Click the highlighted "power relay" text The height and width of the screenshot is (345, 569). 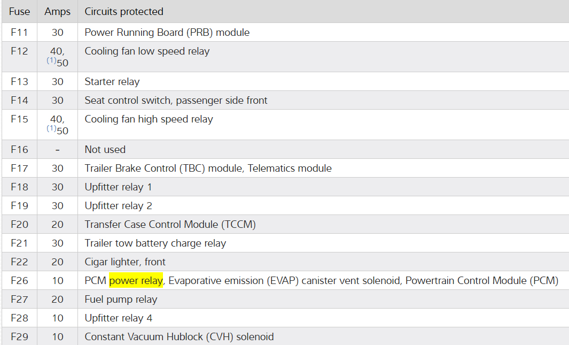136,281
